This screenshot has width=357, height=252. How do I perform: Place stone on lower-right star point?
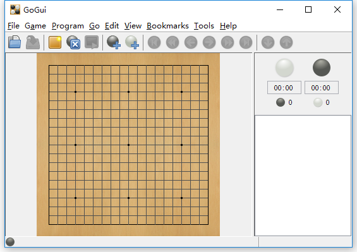(x=182, y=198)
